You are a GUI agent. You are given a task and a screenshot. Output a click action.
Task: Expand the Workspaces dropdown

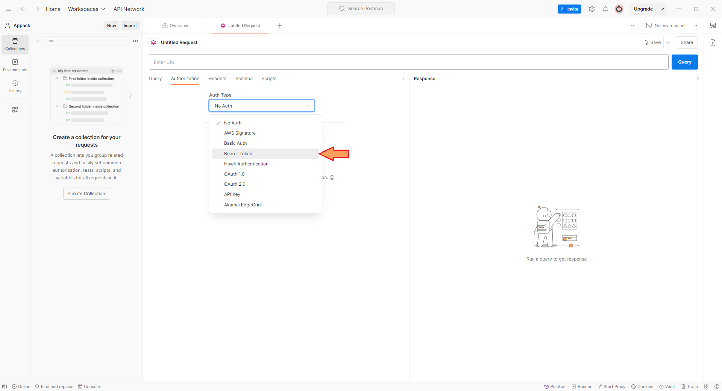pyautogui.click(x=86, y=9)
